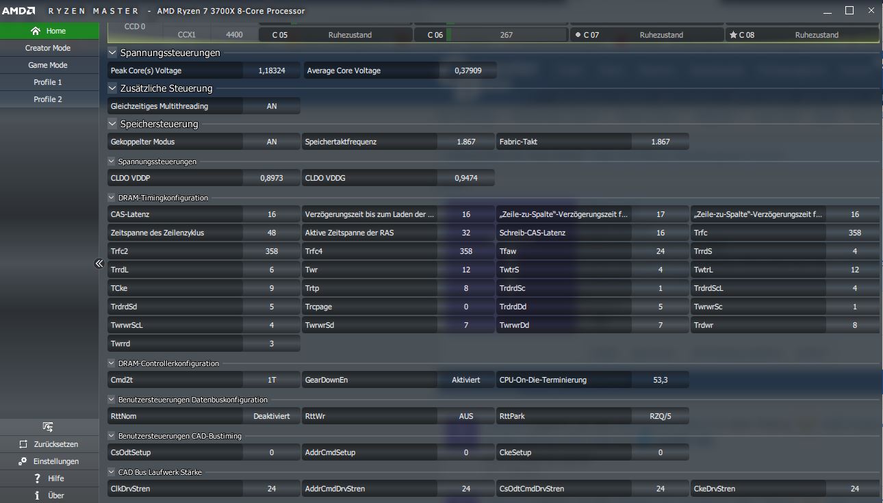Collapse the Speichersteuerung section
The image size is (883, 503).
coord(112,124)
